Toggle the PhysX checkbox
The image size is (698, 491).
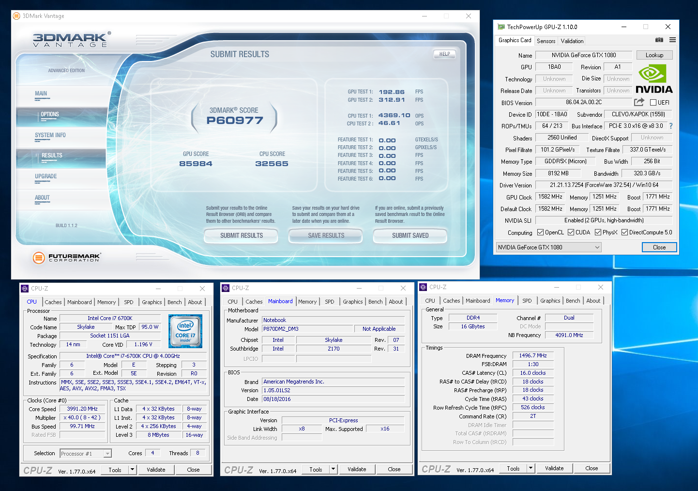(598, 232)
